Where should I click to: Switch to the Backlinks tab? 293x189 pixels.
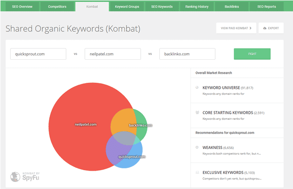coord(231,7)
